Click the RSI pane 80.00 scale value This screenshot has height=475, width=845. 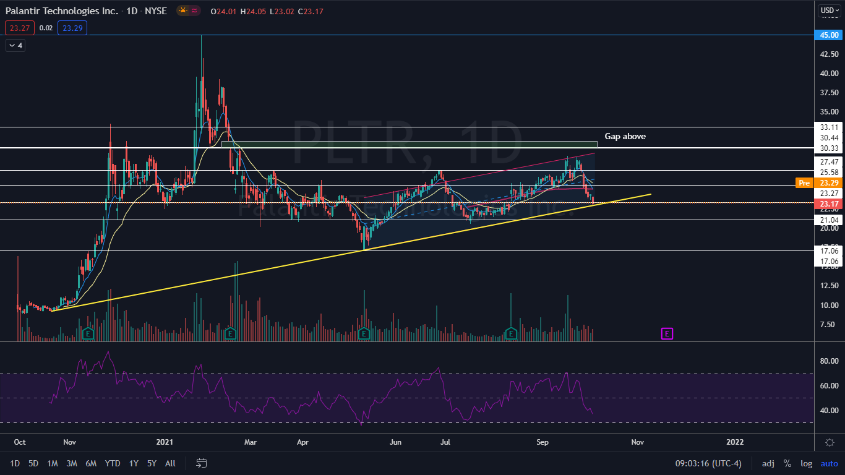pyautogui.click(x=829, y=361)
